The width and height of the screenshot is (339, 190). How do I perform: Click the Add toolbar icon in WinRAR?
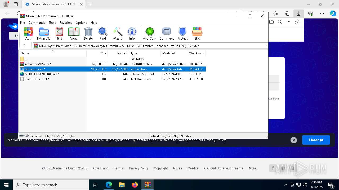(28, 34)
